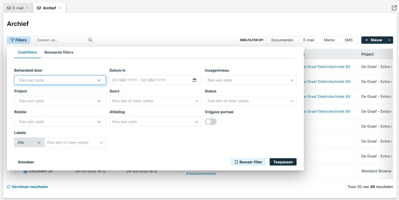Expand the Relatie dropdown
The width and height of the screenshot is (399, 200).
pos(60,122)
